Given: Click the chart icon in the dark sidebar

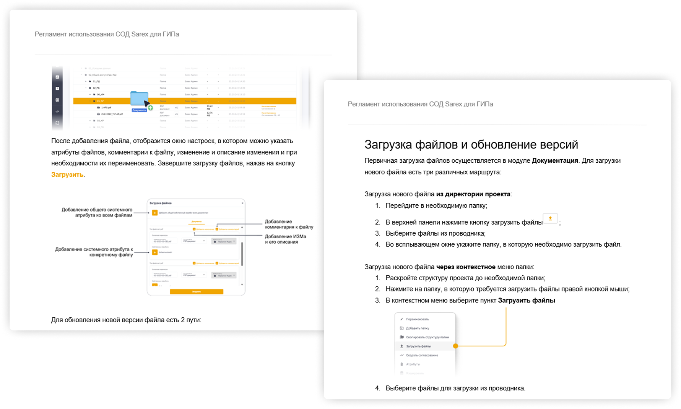Looking at the screenshot, I should [x=57, y=77].
